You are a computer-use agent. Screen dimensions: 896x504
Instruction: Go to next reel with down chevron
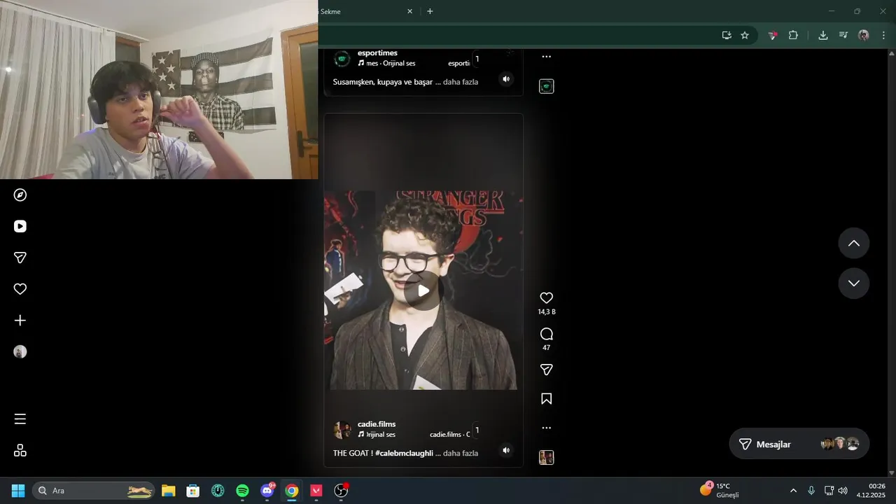pos(854,283)
